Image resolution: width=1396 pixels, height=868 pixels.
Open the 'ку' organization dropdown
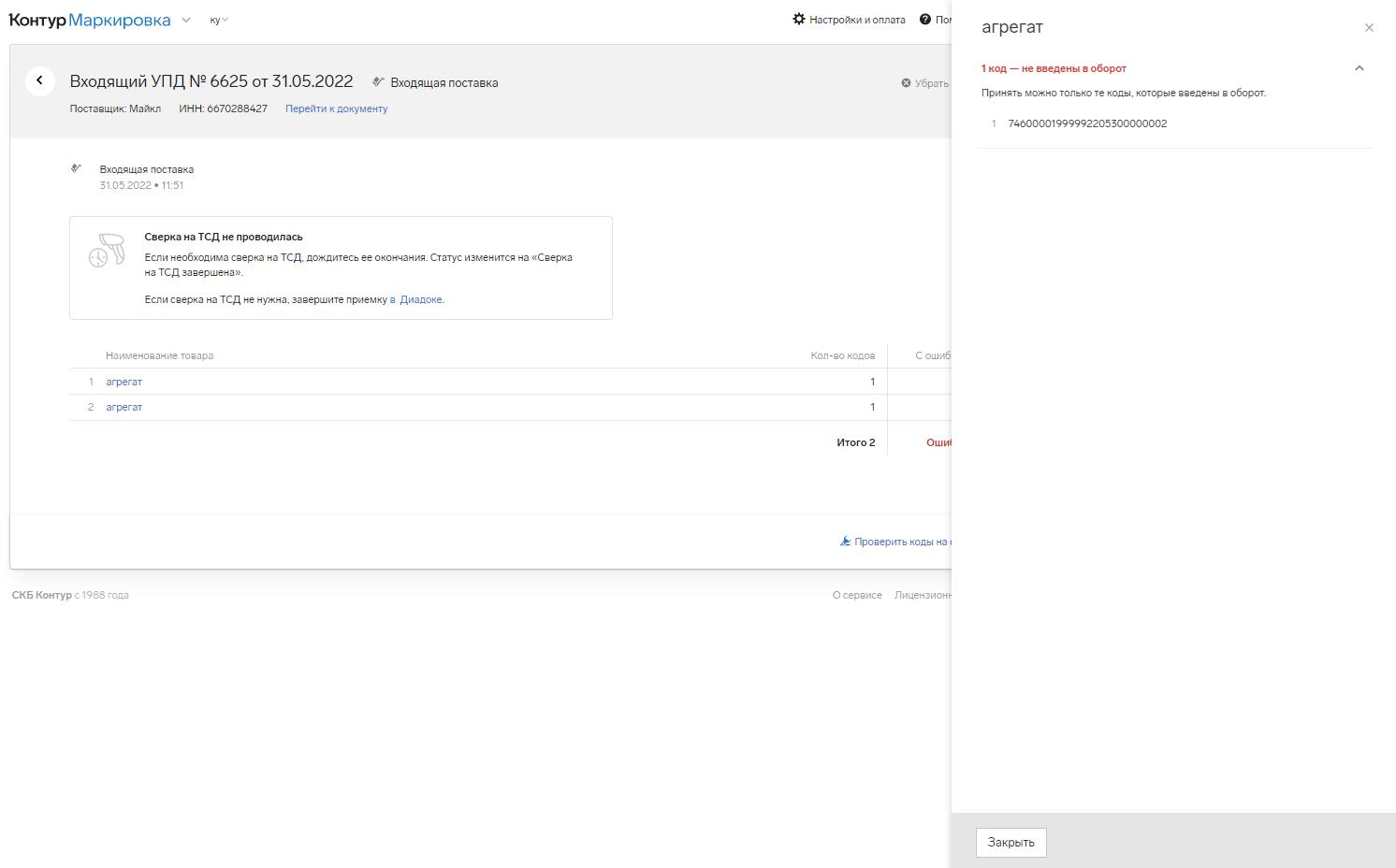218,20
